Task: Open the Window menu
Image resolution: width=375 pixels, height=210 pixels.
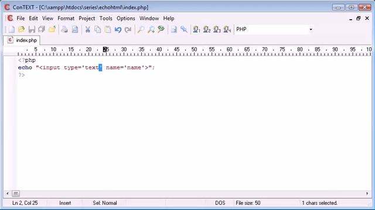Action: pos(149,18)
